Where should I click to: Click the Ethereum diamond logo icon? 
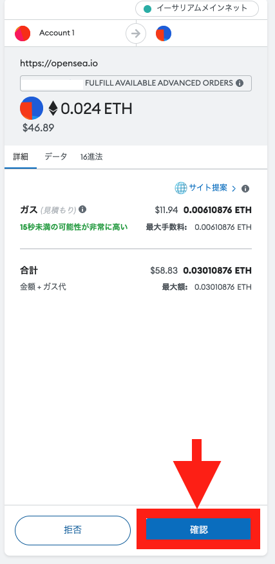click(x=53, y=108)
